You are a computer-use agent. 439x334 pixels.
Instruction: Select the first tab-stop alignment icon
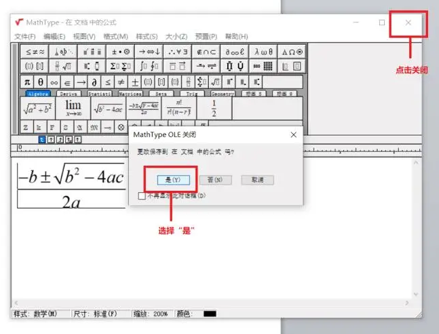click(41, 140)
